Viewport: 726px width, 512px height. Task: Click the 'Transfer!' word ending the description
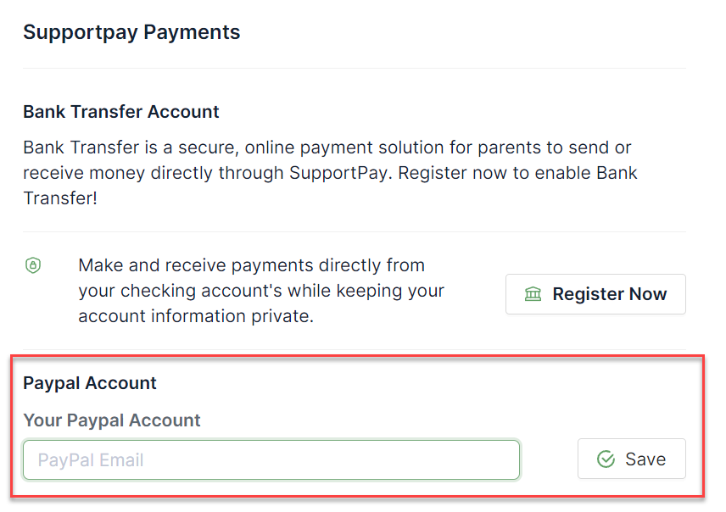click(x=60, y=198)
